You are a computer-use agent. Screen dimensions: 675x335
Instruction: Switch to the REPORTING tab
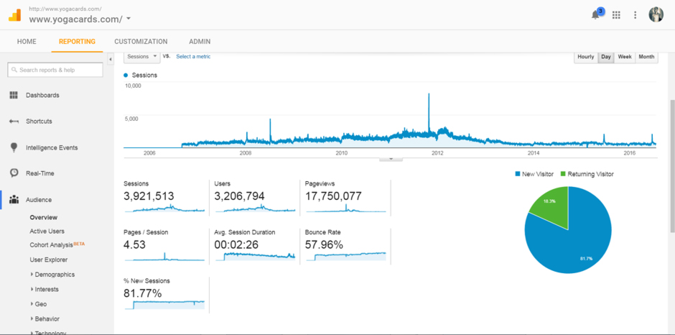[x=77, y=42]
